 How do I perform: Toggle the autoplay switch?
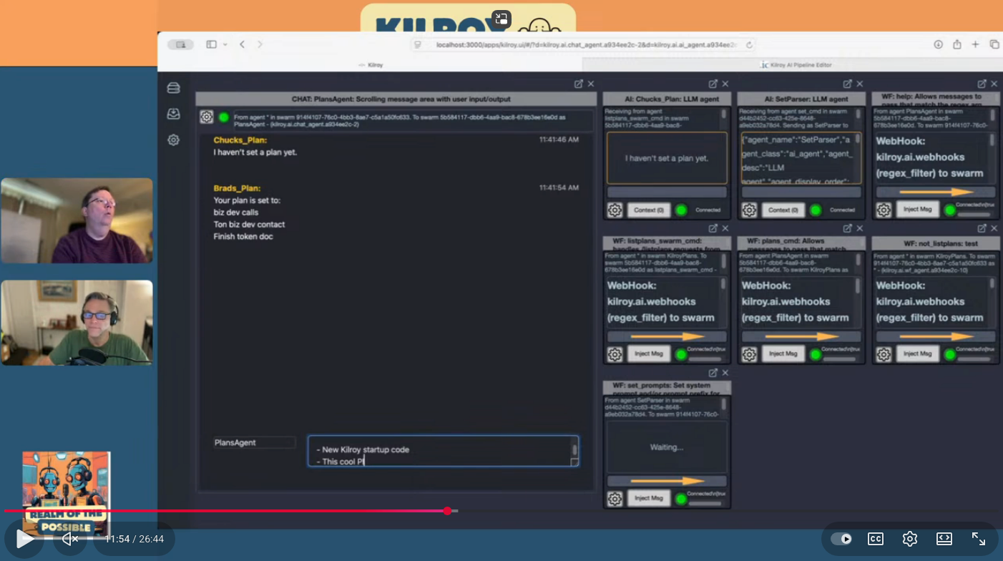tap(841, 539)
